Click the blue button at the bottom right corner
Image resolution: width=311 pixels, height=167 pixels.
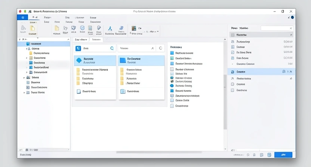pos(283,155)
